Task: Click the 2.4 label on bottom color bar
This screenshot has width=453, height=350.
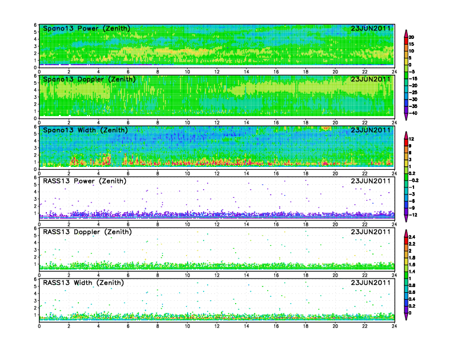Action: pos(412,237)
